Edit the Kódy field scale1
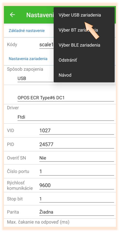The image size is (119, 232). pos(47,45)
